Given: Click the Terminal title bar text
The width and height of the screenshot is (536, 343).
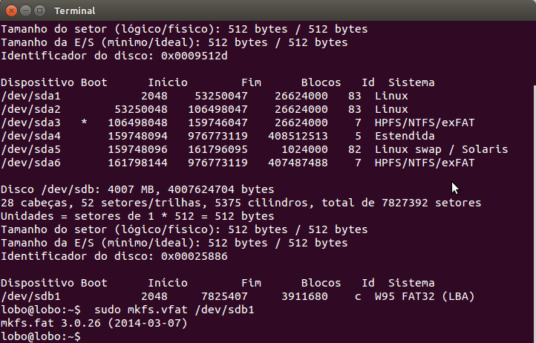Looking at the screenshot, I should (75, 11).
